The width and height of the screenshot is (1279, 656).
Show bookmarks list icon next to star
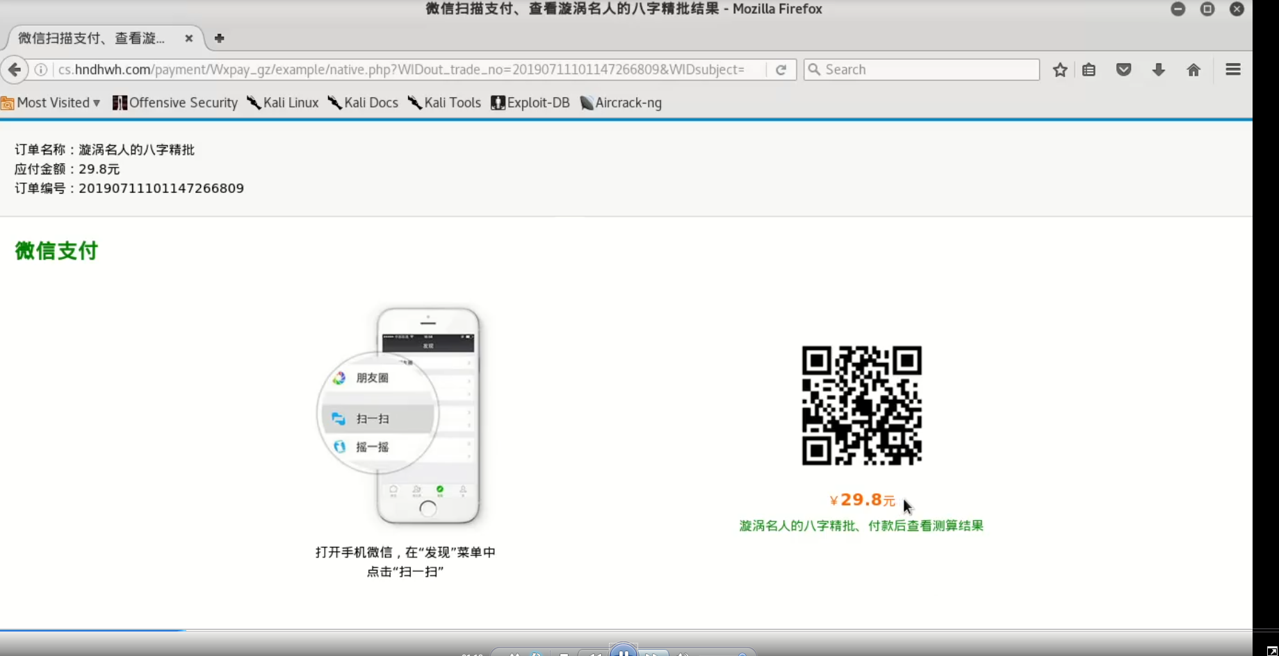1089,69
